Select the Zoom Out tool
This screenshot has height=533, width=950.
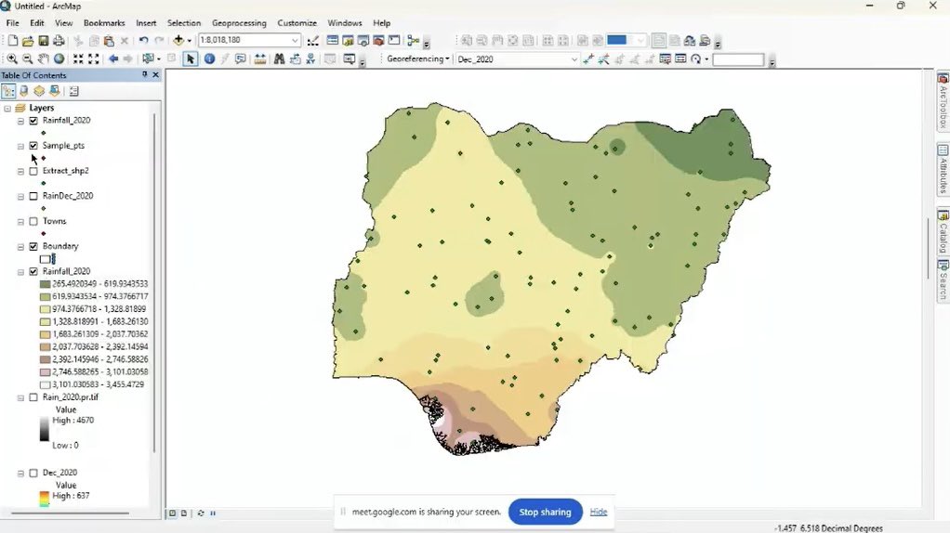tap(28, 58)
